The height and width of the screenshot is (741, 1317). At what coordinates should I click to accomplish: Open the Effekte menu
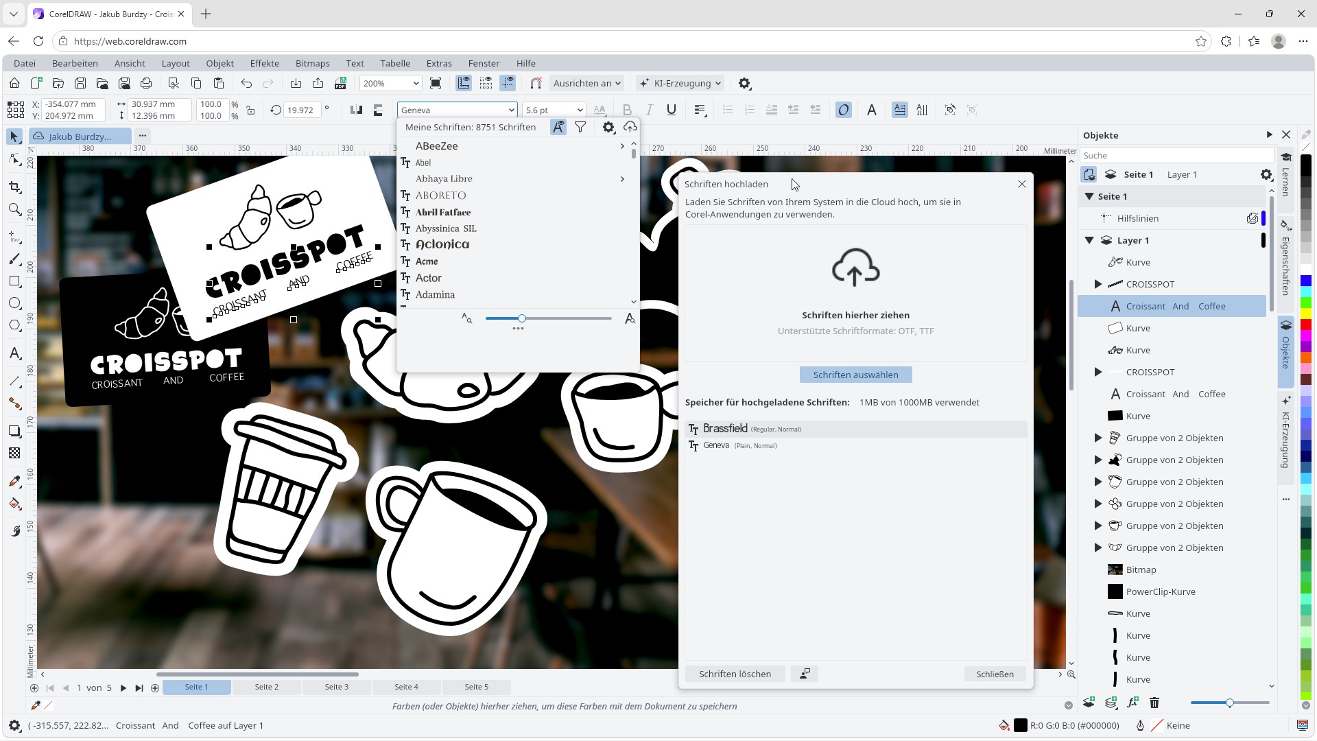click(x=265, y=63)
